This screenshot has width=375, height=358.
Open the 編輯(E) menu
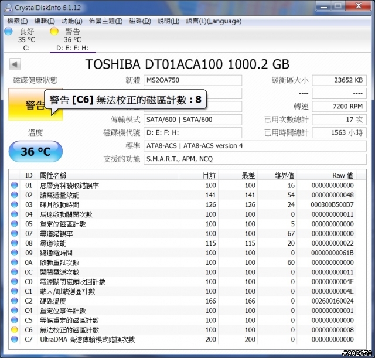click(45, 21)
